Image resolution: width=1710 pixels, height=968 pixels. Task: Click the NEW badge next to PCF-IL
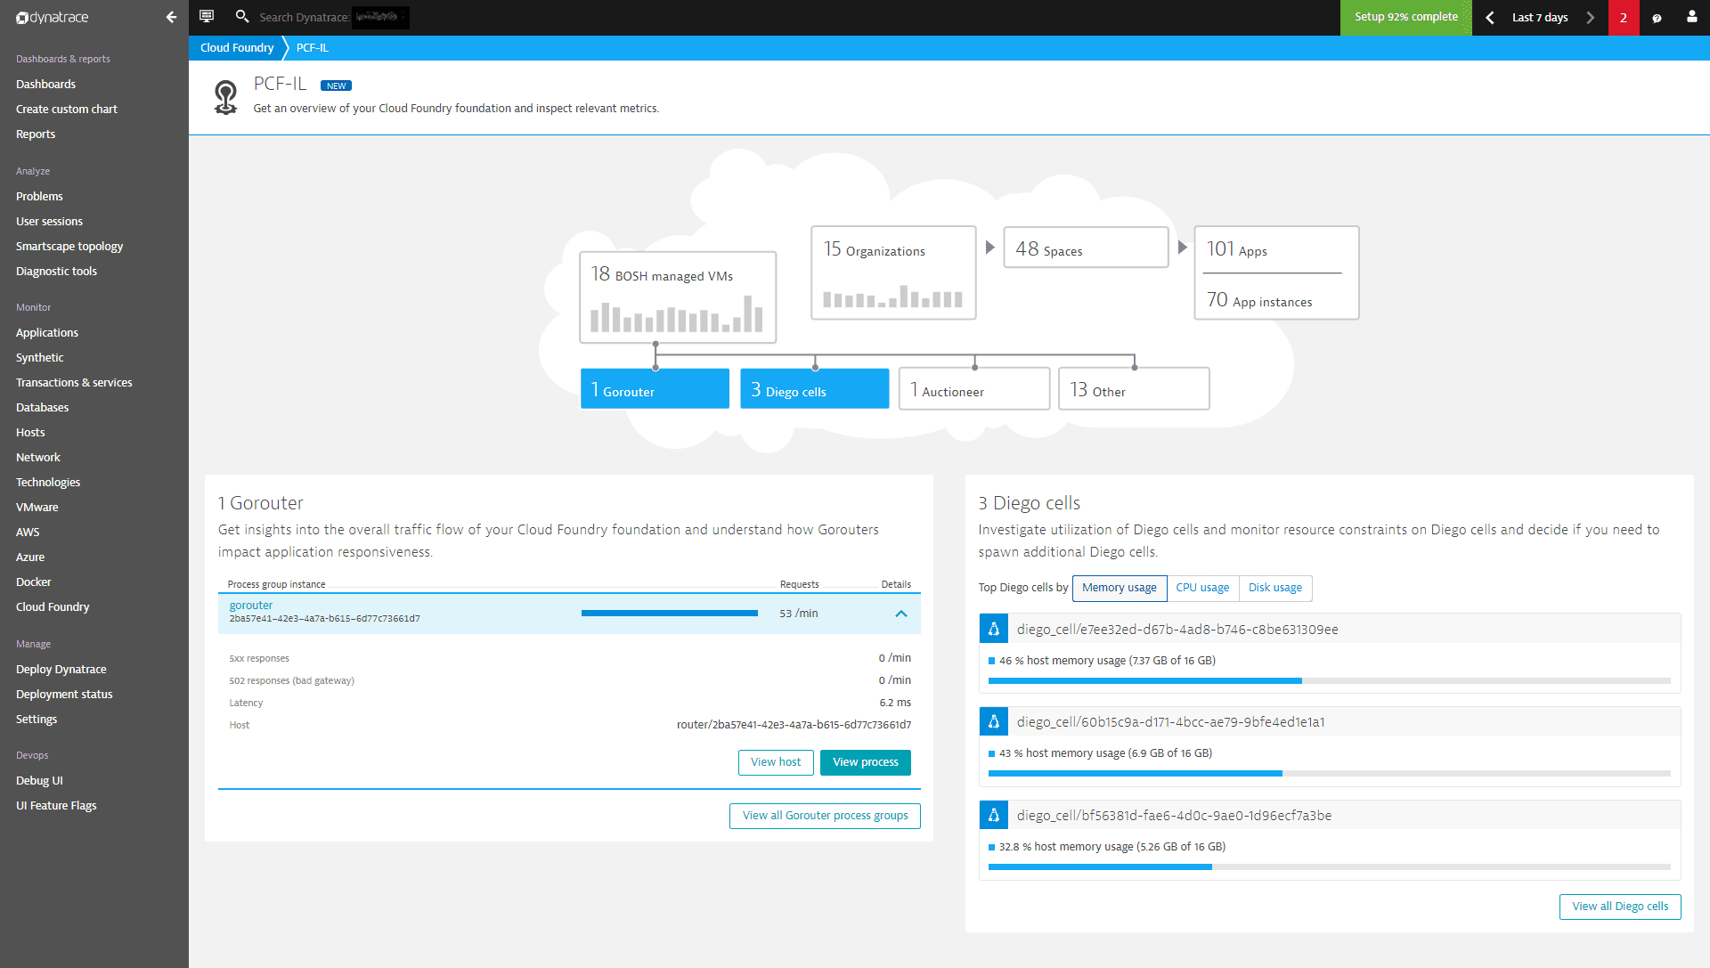[x=336, y=85]
